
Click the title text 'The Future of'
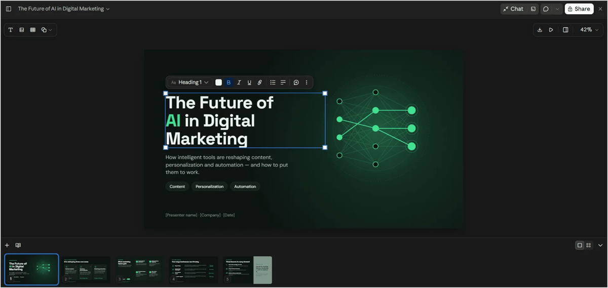[x=219, y=103]
